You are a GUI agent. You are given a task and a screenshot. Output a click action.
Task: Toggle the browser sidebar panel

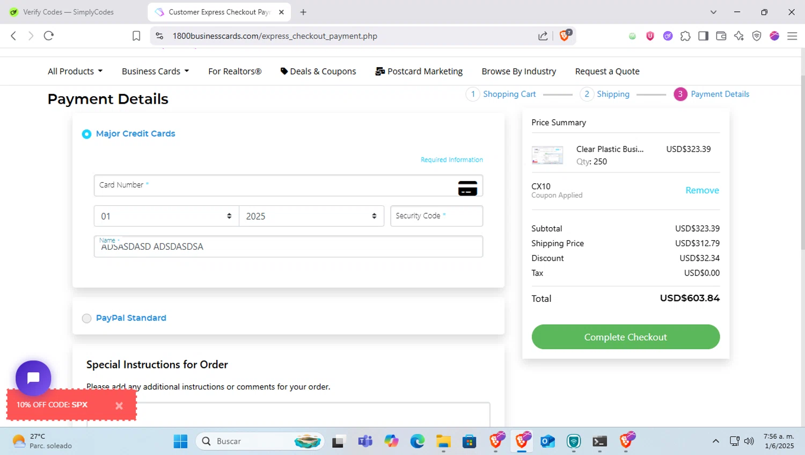[703, 36]
